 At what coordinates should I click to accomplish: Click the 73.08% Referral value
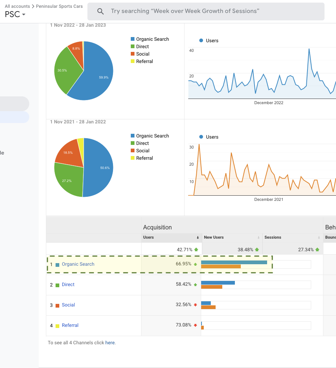click(x=183, y=325)
